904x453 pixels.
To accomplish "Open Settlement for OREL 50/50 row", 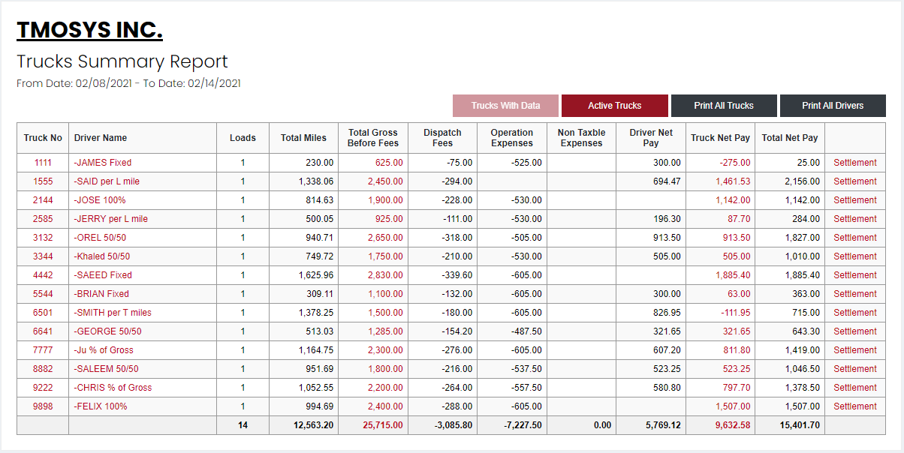I will (x=854, y=238).
